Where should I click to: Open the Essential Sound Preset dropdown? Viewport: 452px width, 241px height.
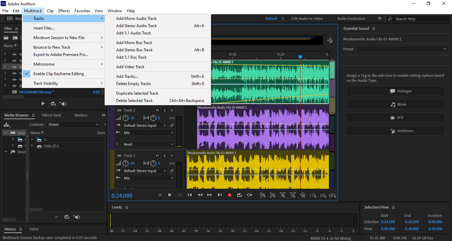(402, 49)
